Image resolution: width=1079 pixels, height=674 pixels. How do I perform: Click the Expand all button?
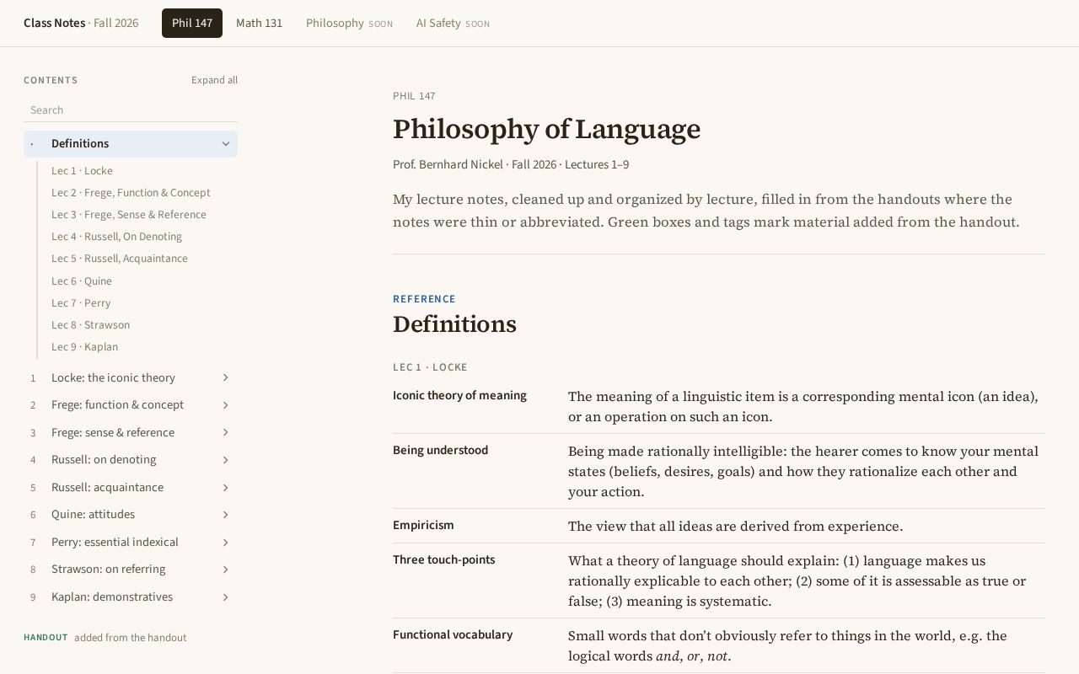point(214,80)
